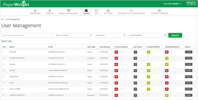Open the Settings tab
This screenshot has height=100, width=198.
(x=108, y=12)
